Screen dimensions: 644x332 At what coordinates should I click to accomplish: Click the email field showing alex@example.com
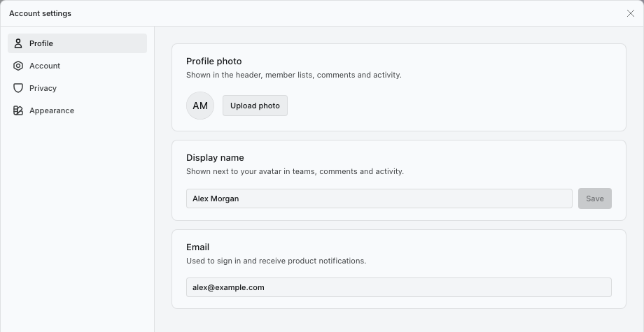coord(399,287)
